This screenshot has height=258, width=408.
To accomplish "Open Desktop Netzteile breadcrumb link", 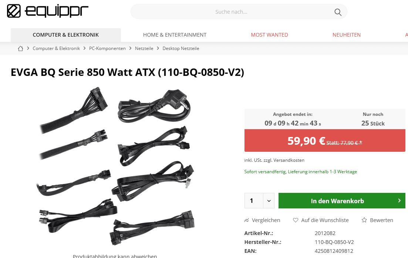I will (x=181, y=48).
